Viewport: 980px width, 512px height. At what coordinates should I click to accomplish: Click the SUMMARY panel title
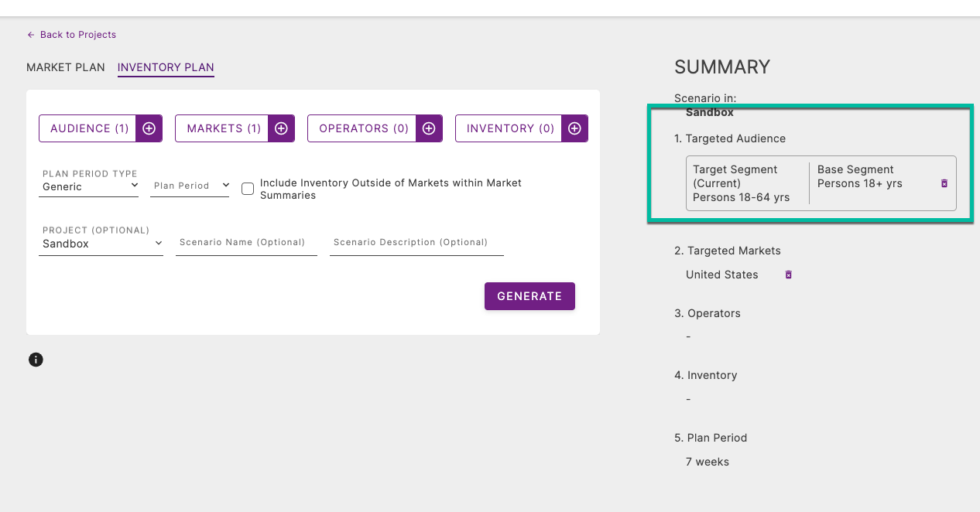point(722,67)
